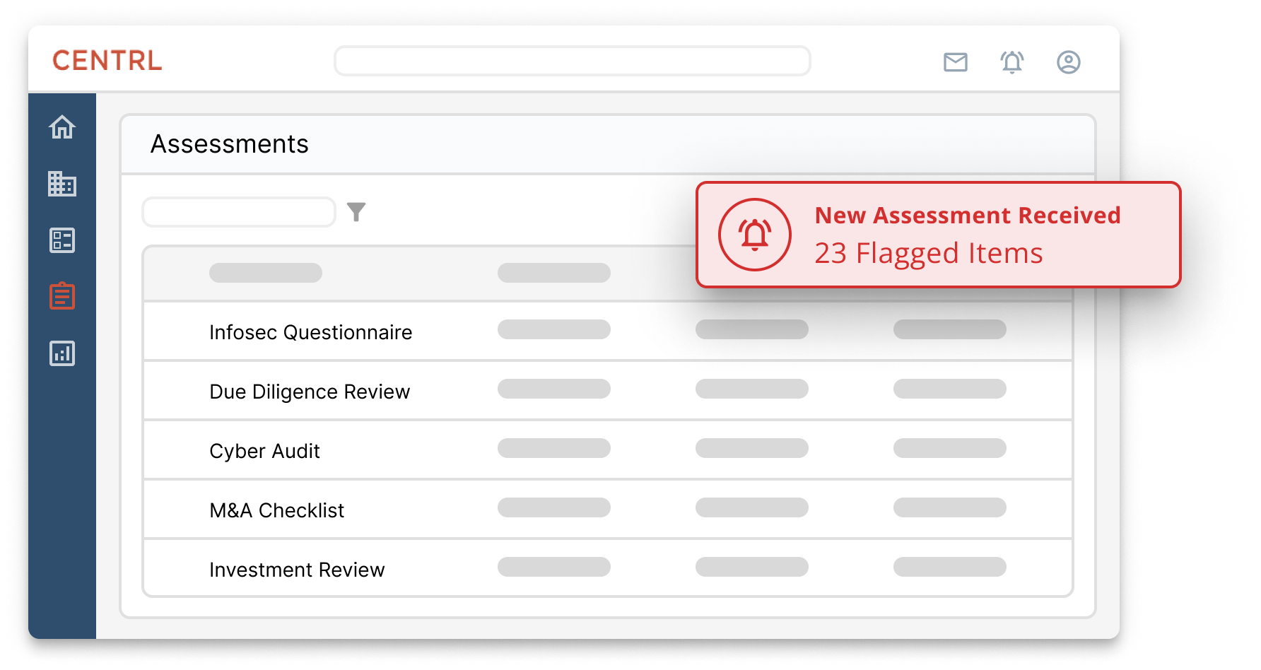Open the Home icon in sidebar
1261x670 pixels.
pos(62,127)
